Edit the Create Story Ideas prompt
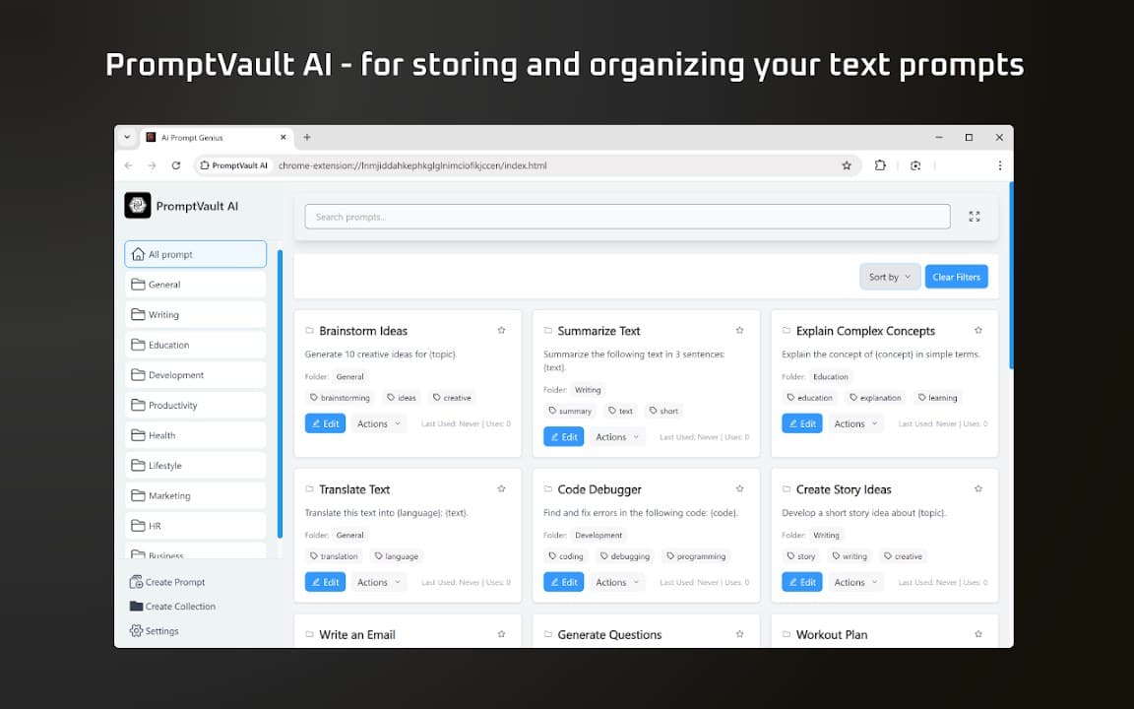The width and height of the screenshot is (1134, 709). (x=802, y=582)
